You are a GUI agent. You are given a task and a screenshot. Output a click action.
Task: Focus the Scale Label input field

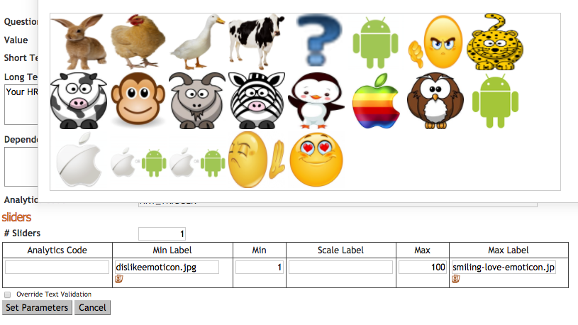click(x=340, y=267)
